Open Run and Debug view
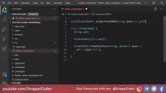This screenshot has width=166, height=93. tap(4, 29)
